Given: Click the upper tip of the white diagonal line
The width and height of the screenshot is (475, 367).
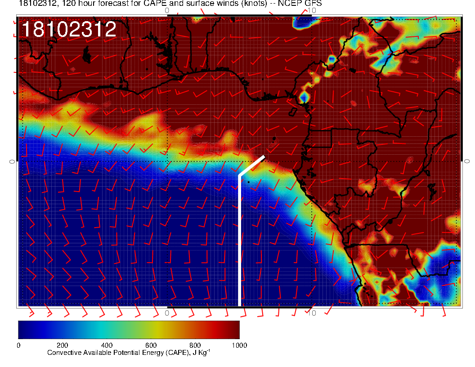Looking at the screenshot, I should coord(263,157).
